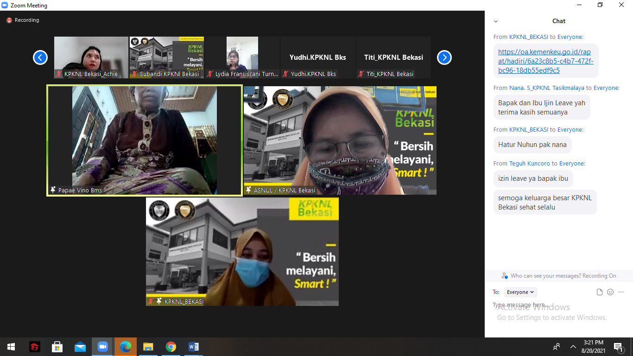Show previous participants with left arrow
This screenshot has height=356, width=633.
(x=40, y=57)
